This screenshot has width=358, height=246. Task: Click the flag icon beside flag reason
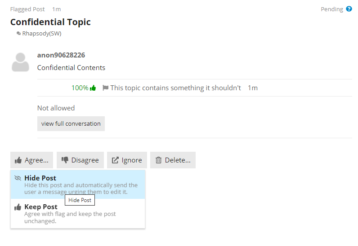click(x=105, y=88)
